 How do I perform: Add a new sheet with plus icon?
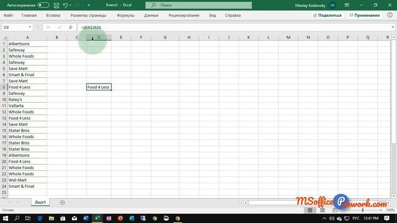click(62, 203)
